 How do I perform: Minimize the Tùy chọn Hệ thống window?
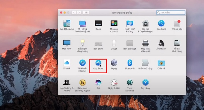pyautogui.click(x=65, y=13)
